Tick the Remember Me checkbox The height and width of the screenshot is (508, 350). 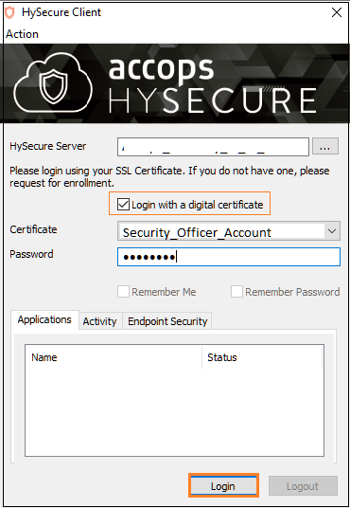click(123, 292)
